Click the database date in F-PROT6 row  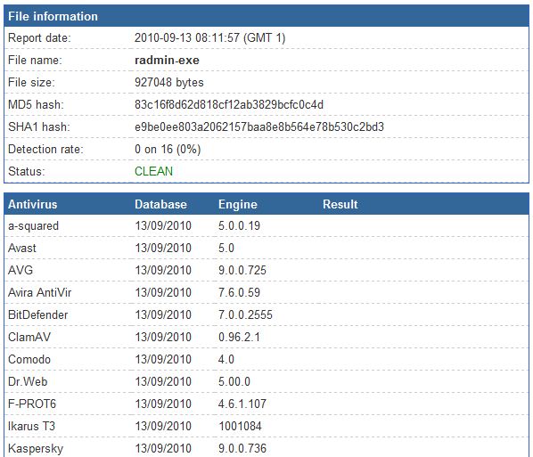pyautogui.click(x=163, y=404)
